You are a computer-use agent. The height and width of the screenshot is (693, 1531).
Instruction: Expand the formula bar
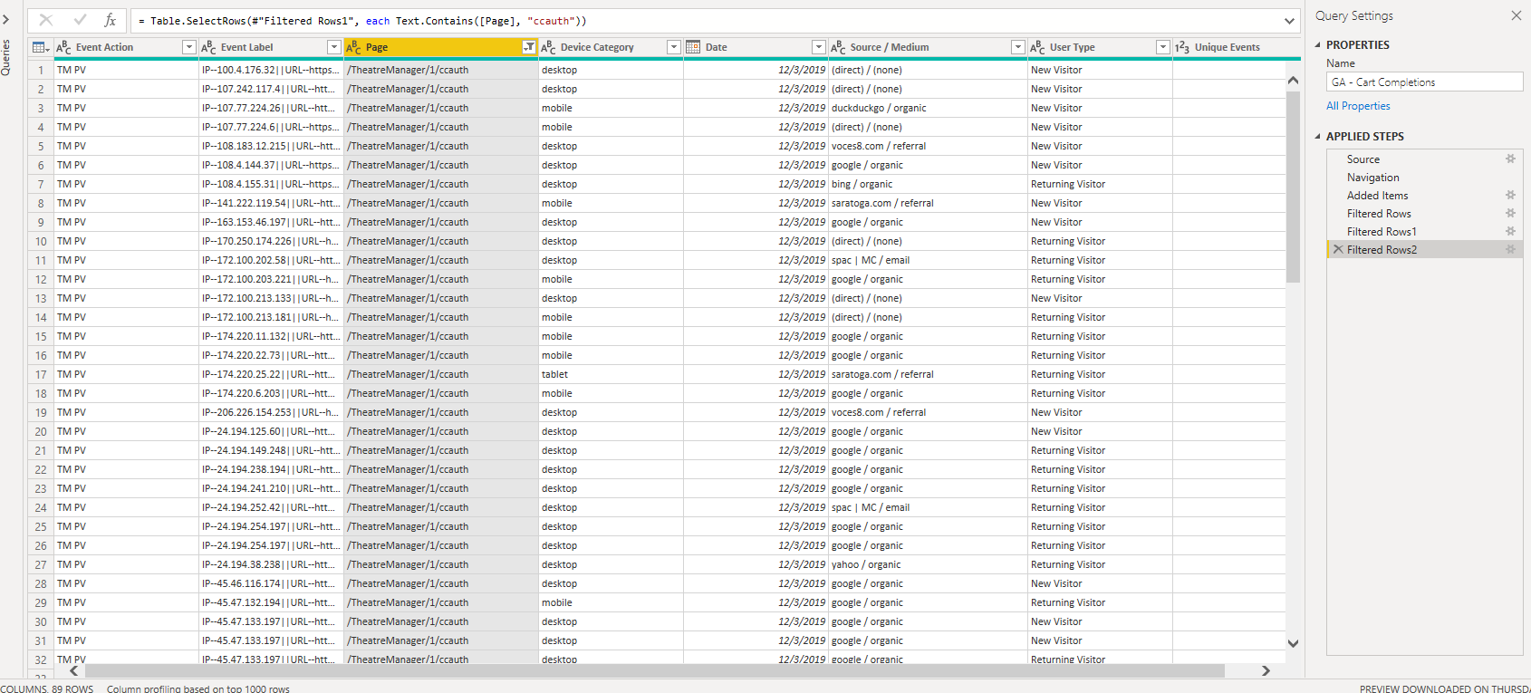1289,21
